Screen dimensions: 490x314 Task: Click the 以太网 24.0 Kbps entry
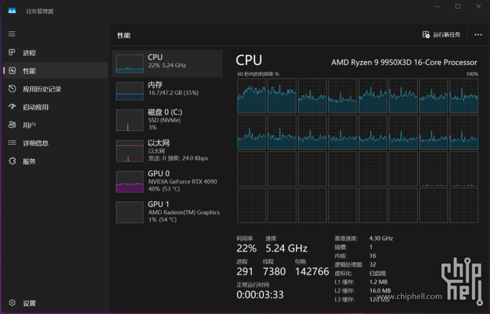coord(167,151)
